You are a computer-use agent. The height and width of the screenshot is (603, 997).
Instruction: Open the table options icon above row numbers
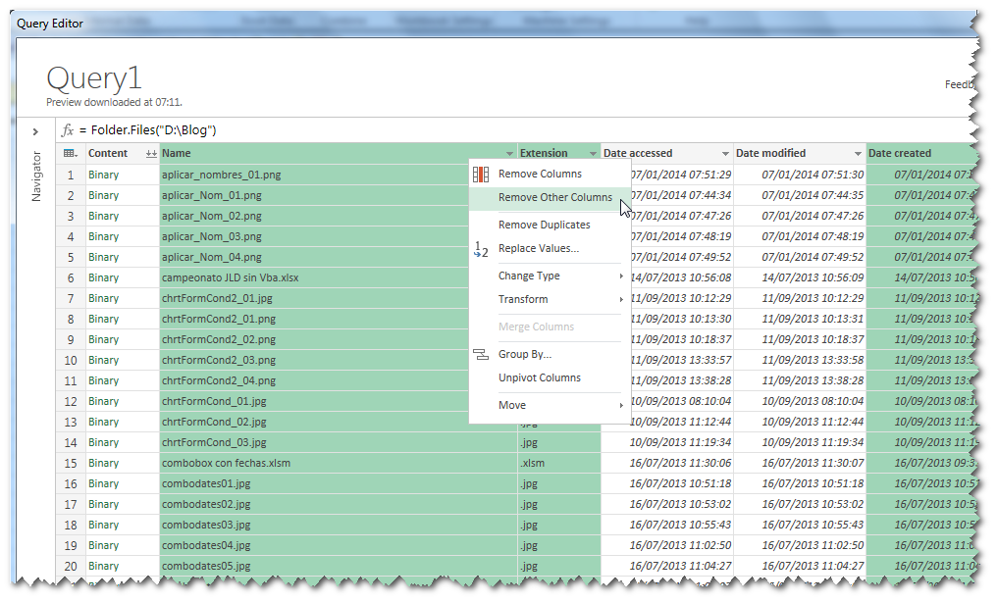click(69, 153)
